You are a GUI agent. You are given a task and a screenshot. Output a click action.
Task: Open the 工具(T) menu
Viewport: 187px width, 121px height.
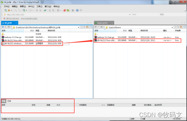[x=40, y=6]
